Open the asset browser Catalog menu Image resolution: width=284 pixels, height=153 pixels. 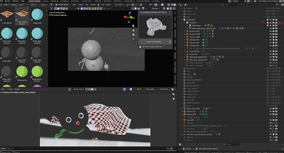[x=14, y=5]
